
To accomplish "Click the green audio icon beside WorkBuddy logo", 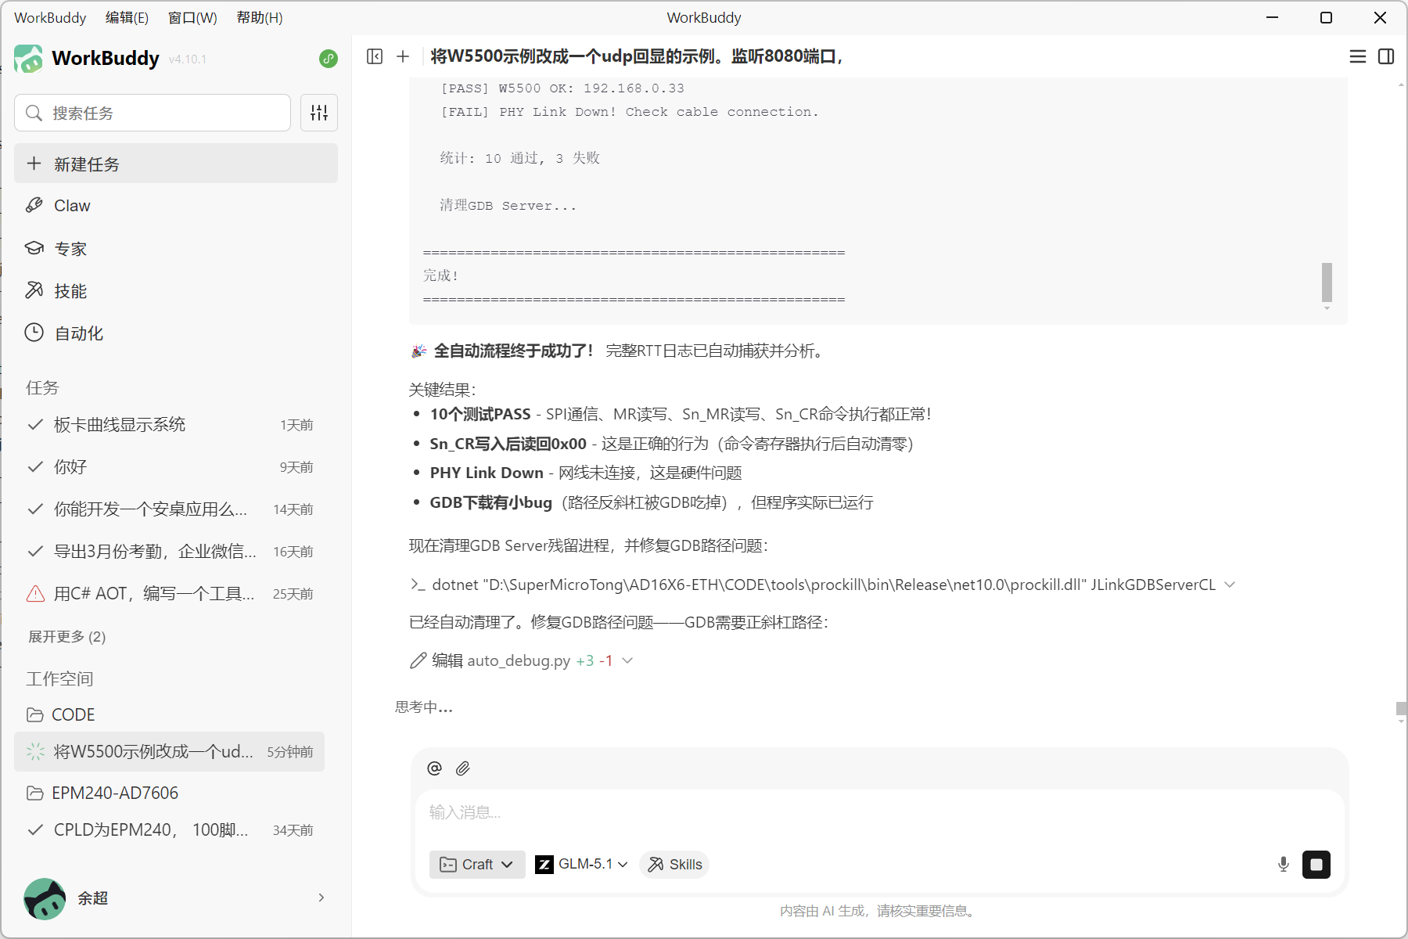I will [x=328, y=59].
